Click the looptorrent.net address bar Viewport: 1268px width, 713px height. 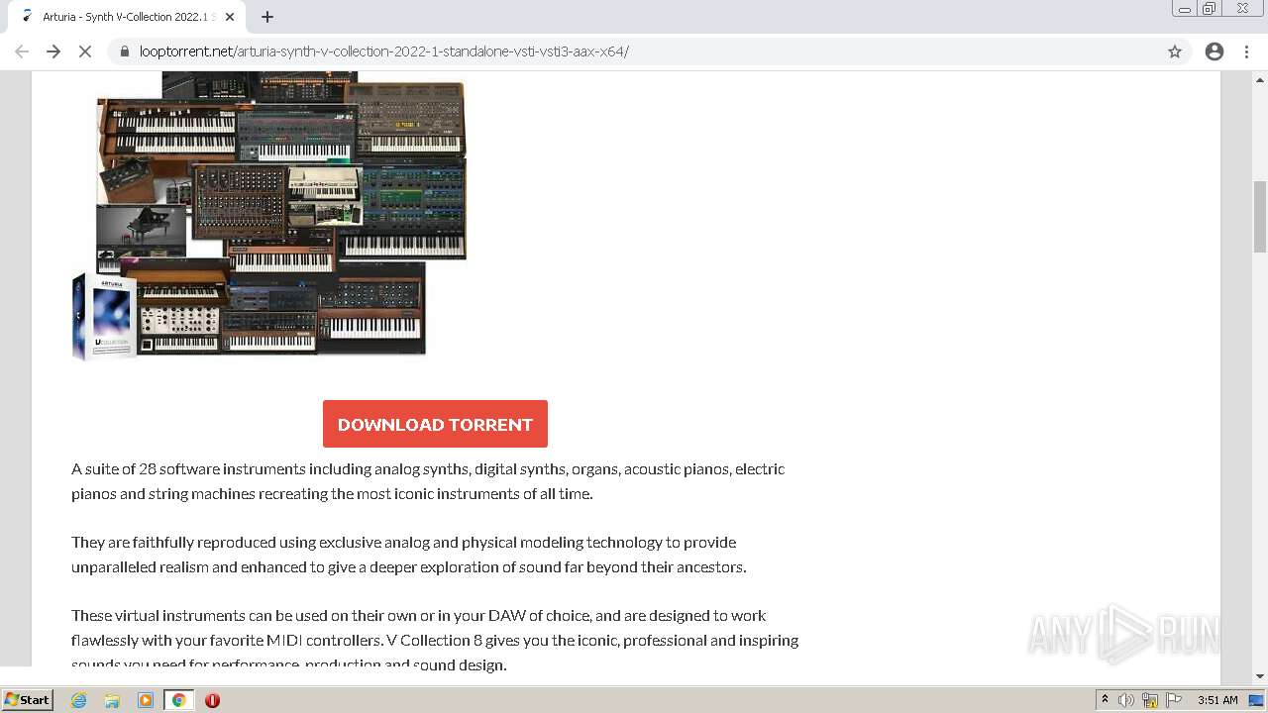(x=634, y=51)
